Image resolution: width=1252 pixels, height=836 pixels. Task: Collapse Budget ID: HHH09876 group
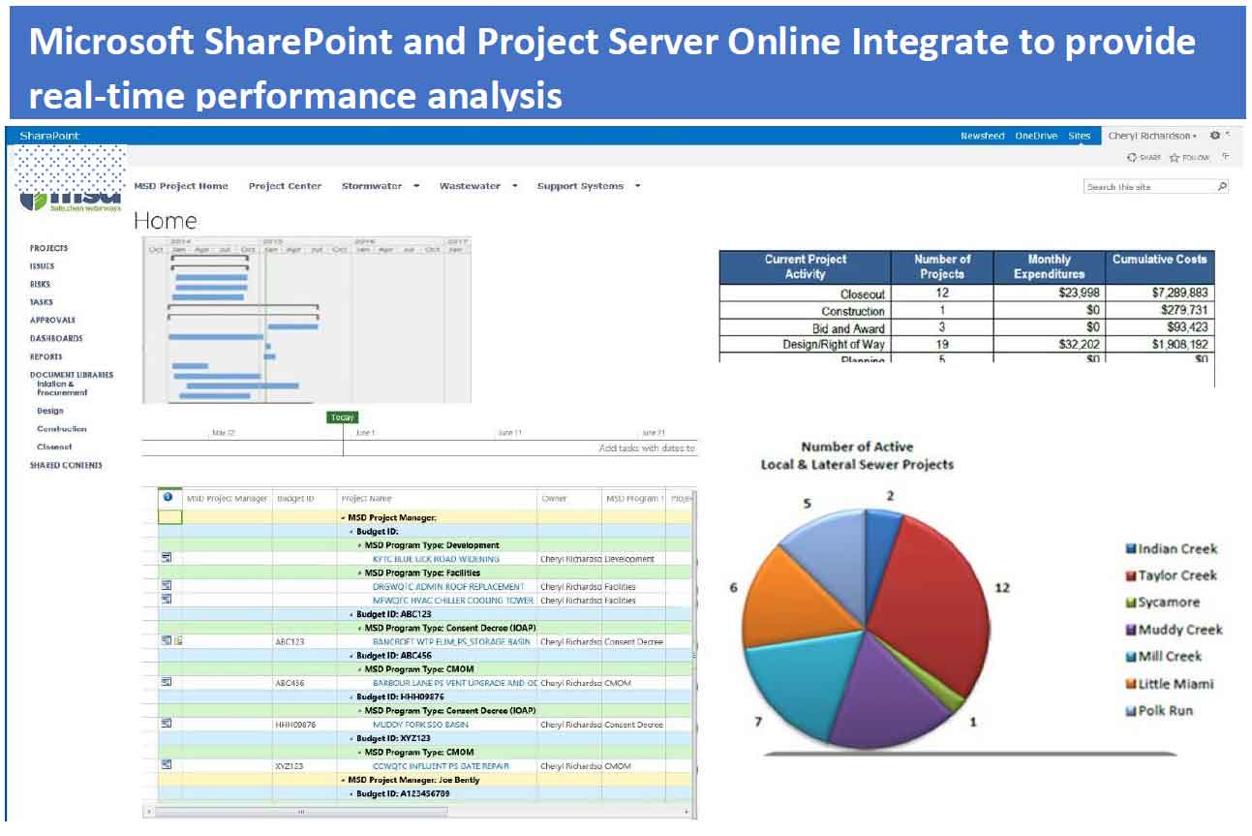click(351, 697)
